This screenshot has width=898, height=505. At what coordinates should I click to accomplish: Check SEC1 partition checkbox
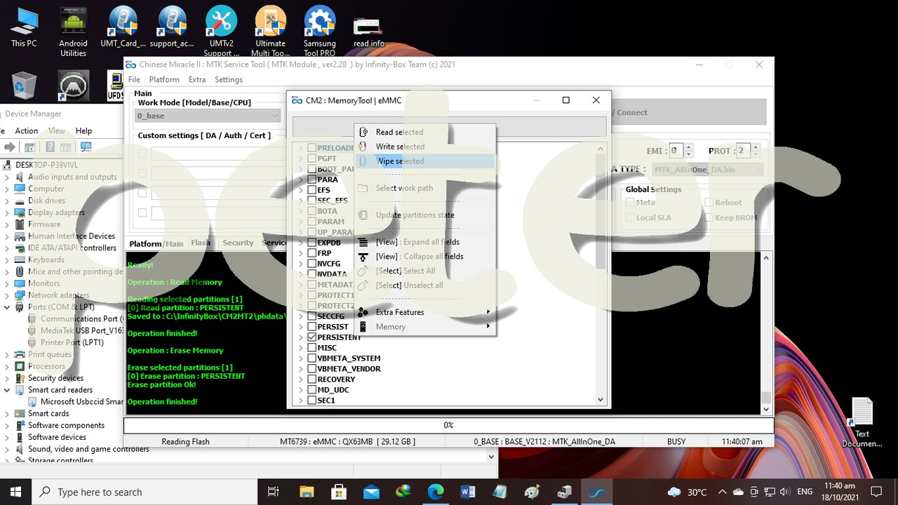click(x=312, y=400)
